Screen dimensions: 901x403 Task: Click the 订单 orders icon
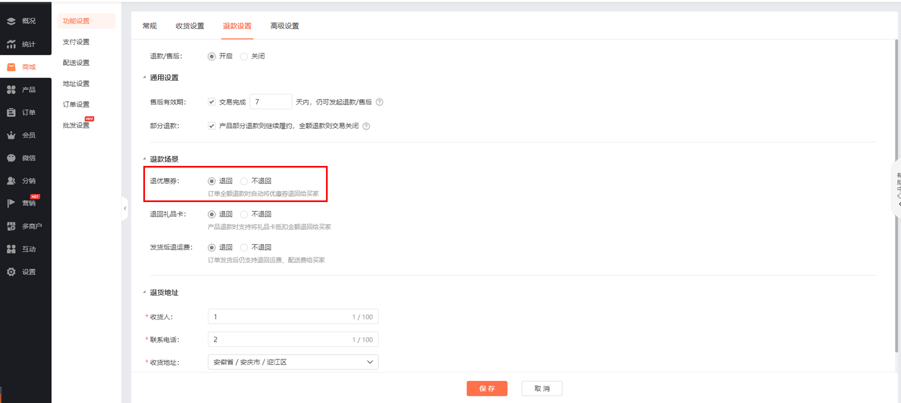click(11, 112)
